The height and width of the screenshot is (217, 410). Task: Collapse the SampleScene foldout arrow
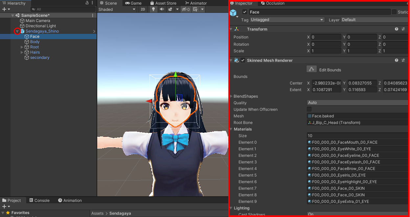pyautogui.click(x=12, y=15)
